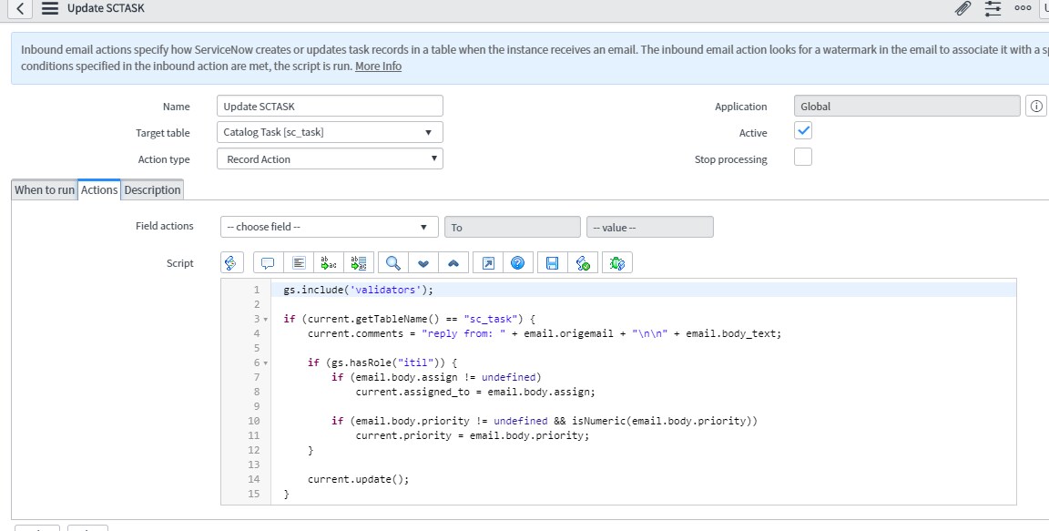Open attachments with the paperclip icon
1049x531 pixels.
962,9
